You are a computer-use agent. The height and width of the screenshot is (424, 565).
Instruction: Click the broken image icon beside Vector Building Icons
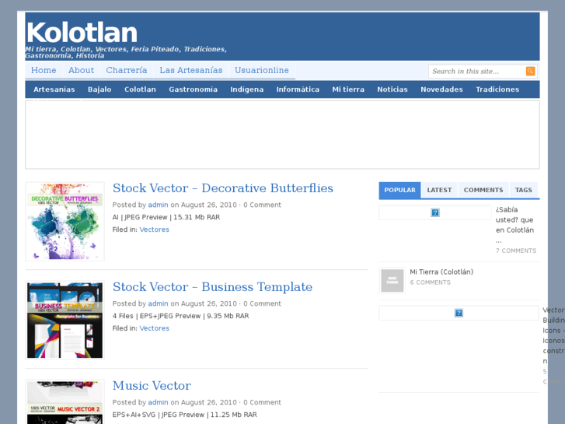(x=459, y=313)
